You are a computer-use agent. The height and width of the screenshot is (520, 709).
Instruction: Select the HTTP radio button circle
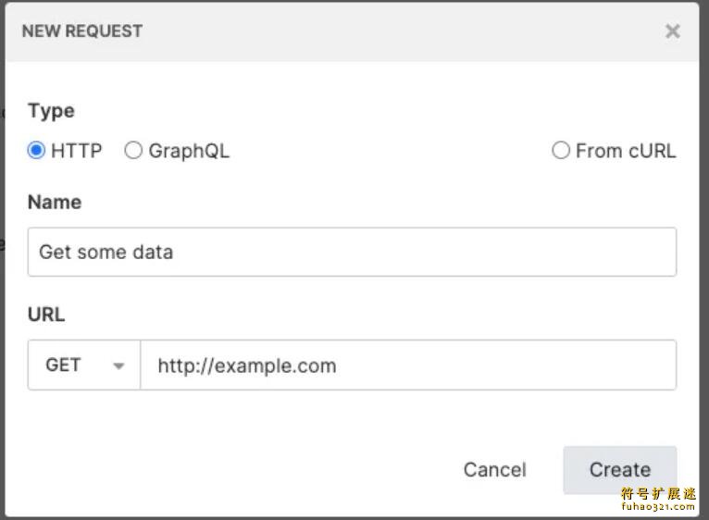point(37,150)
